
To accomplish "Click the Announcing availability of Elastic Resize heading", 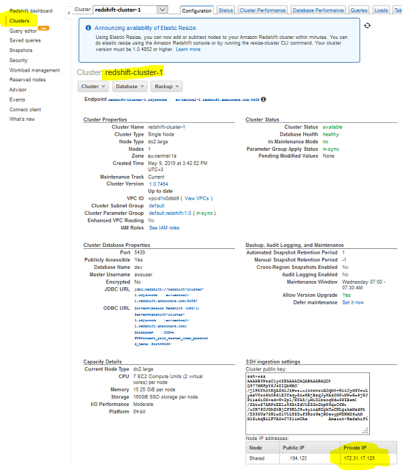I will (146, 28).
